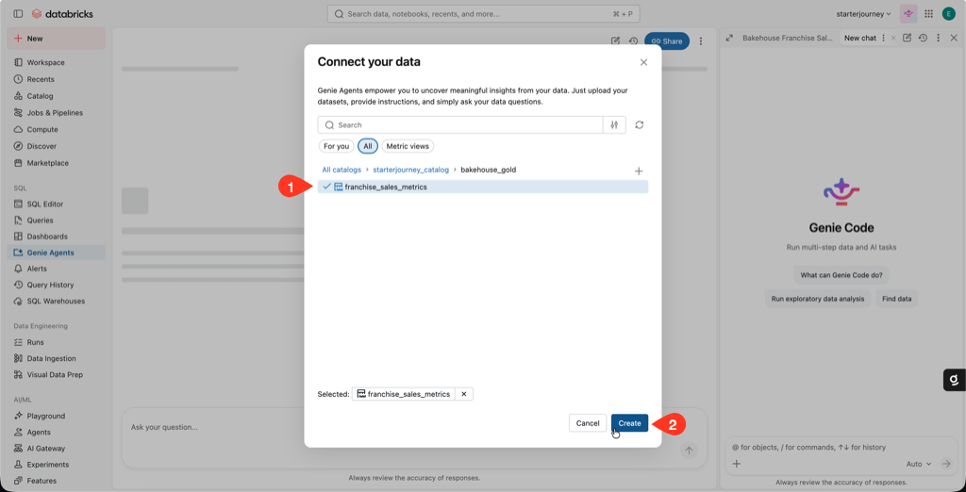The width and height of the screenshot is (966, 492).
Task: Click the Share button
Action: point(667,41)
